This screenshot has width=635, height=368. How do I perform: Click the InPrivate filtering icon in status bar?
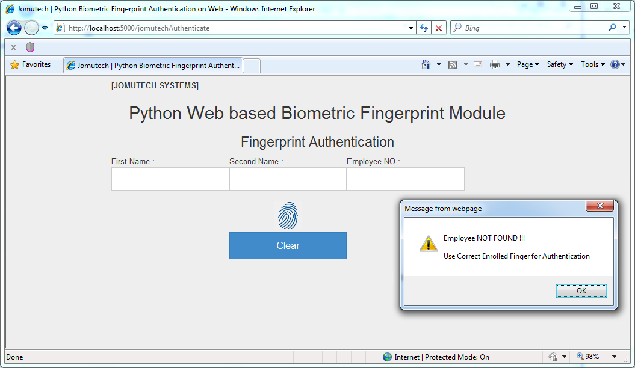552,357
